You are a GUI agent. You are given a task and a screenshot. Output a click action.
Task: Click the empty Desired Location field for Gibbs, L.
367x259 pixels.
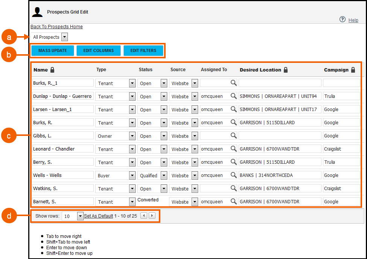coord(280,136)
